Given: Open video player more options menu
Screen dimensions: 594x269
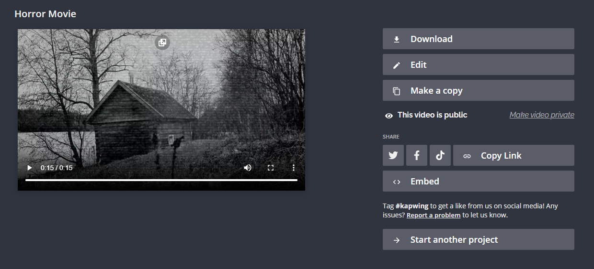Looking at the screenshot, I should click(x=294, y=168).
